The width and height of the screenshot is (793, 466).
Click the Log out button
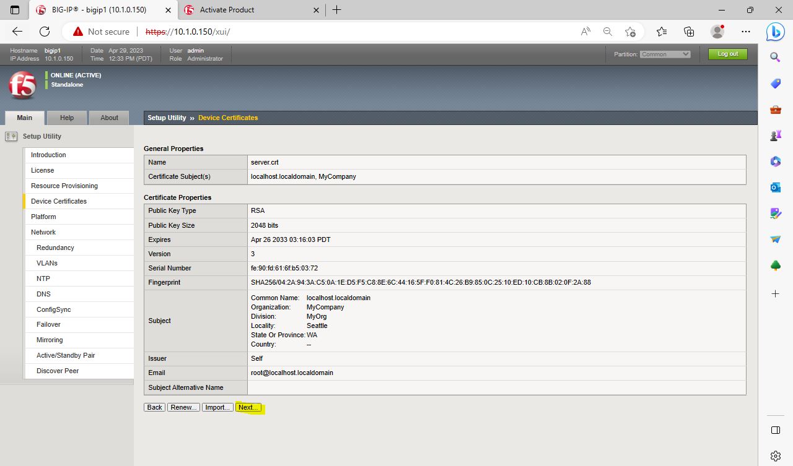(x=727, y=54)
